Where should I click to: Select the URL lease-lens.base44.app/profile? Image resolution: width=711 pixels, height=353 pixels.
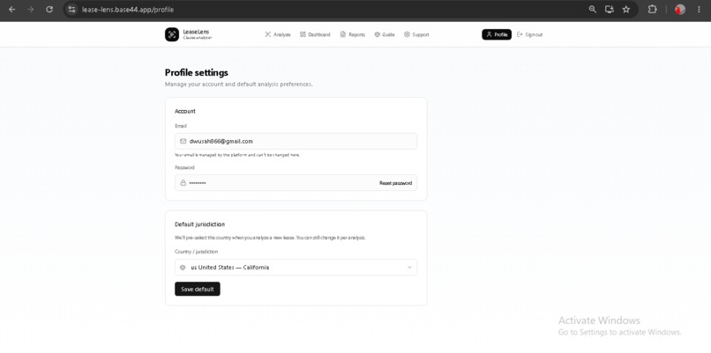[128, 10]
